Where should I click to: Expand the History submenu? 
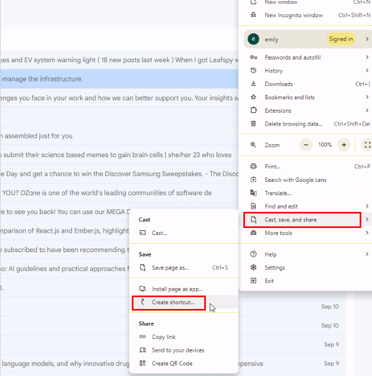pyautogui.click(x=367, y=71)
